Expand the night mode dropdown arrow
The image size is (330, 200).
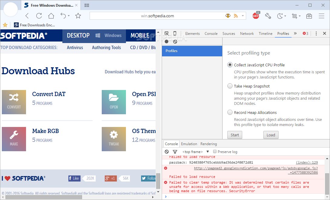tap(285, 16)
